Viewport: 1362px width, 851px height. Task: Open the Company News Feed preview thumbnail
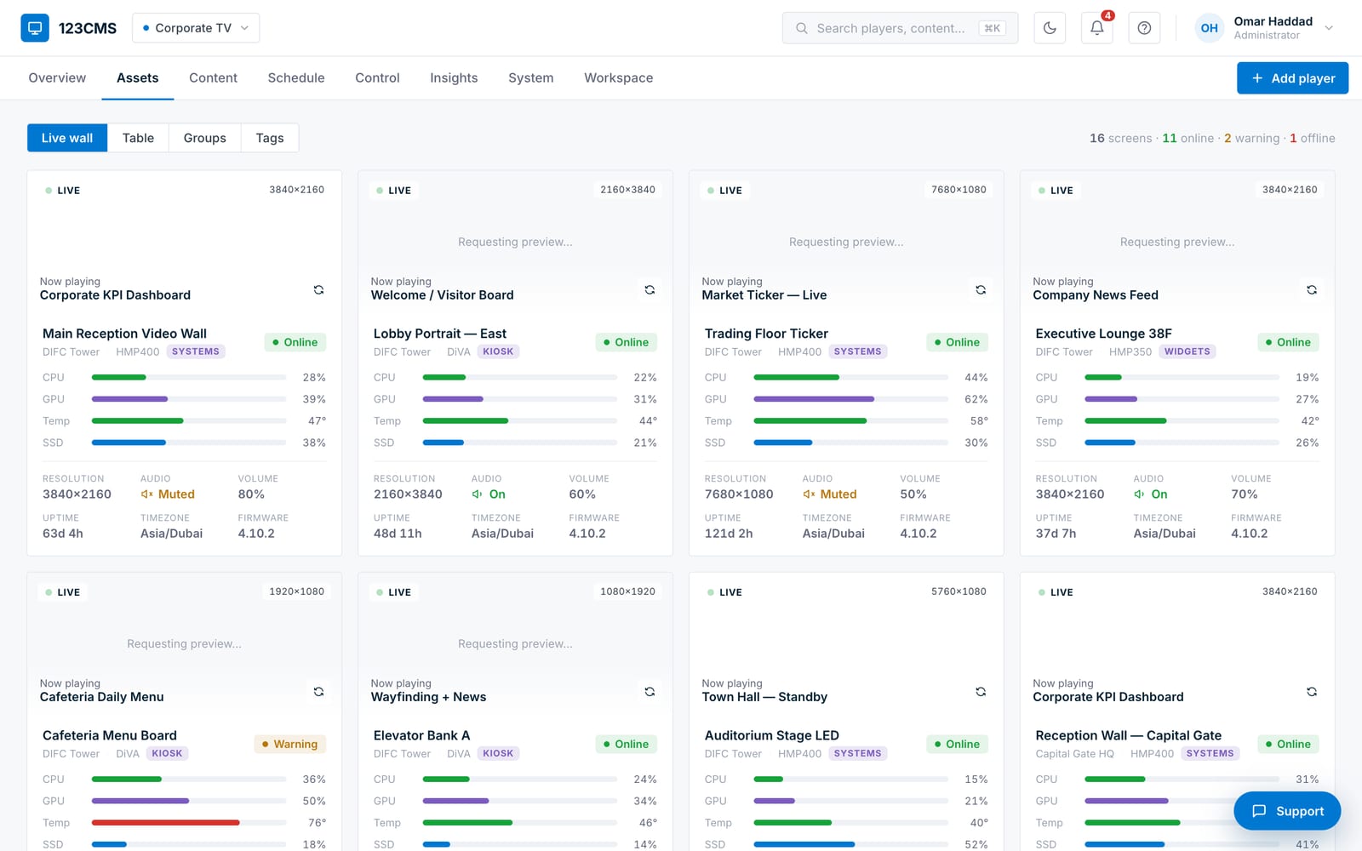click(1177, 241)
